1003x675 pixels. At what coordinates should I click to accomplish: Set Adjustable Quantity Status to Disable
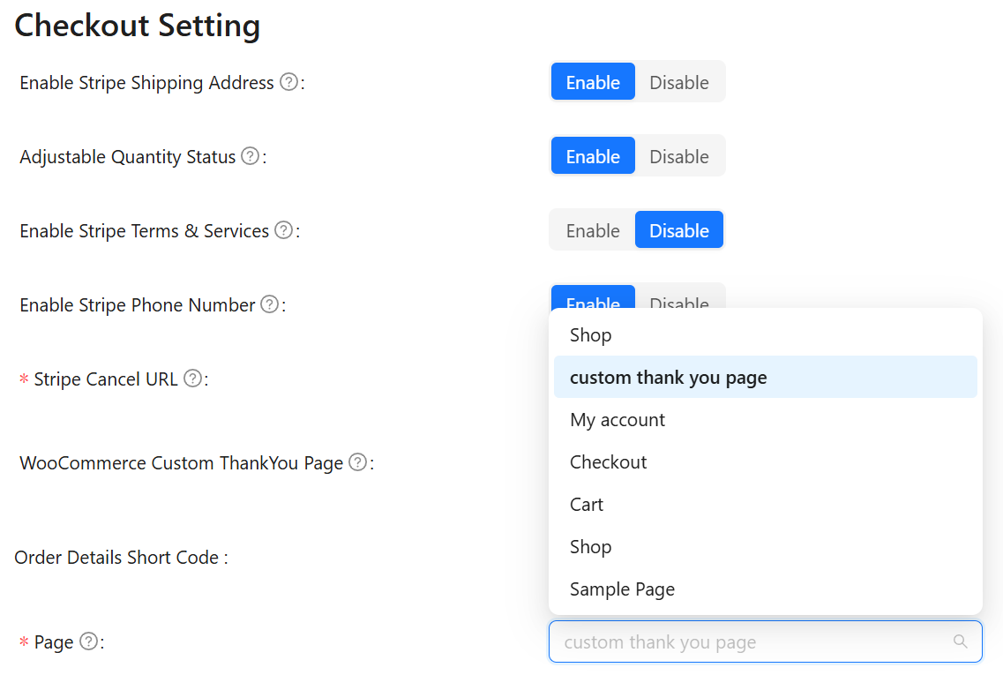[x=678, y=156]
